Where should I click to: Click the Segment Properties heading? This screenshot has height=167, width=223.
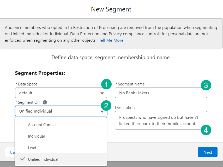[40, 73]
